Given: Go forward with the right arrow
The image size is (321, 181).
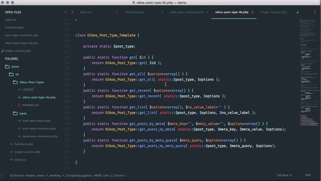Looking at the screenshot, I should point(72,12).
